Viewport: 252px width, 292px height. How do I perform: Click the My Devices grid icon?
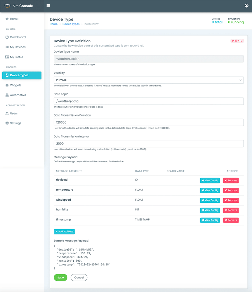click(7, 47)
